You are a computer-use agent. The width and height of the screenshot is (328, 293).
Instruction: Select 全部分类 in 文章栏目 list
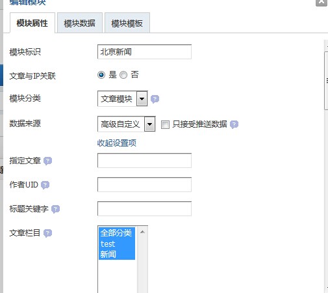[x=117, y=233]
